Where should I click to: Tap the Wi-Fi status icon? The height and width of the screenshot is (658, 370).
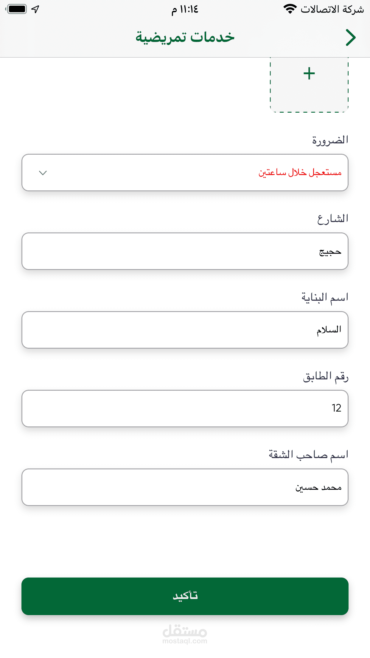tap(290, 9)
